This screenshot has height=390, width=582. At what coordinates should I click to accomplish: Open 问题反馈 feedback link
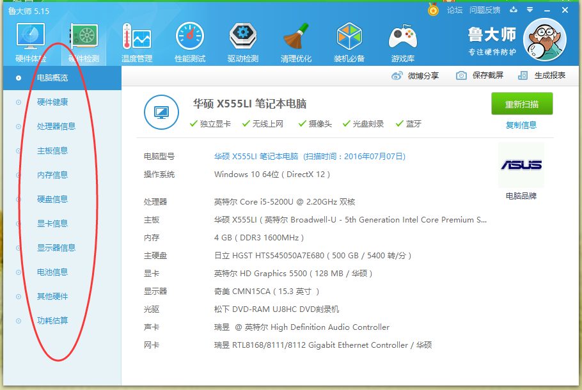point(485,10)
